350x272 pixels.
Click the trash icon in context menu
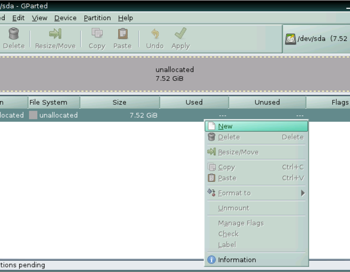tap(212, 137)
